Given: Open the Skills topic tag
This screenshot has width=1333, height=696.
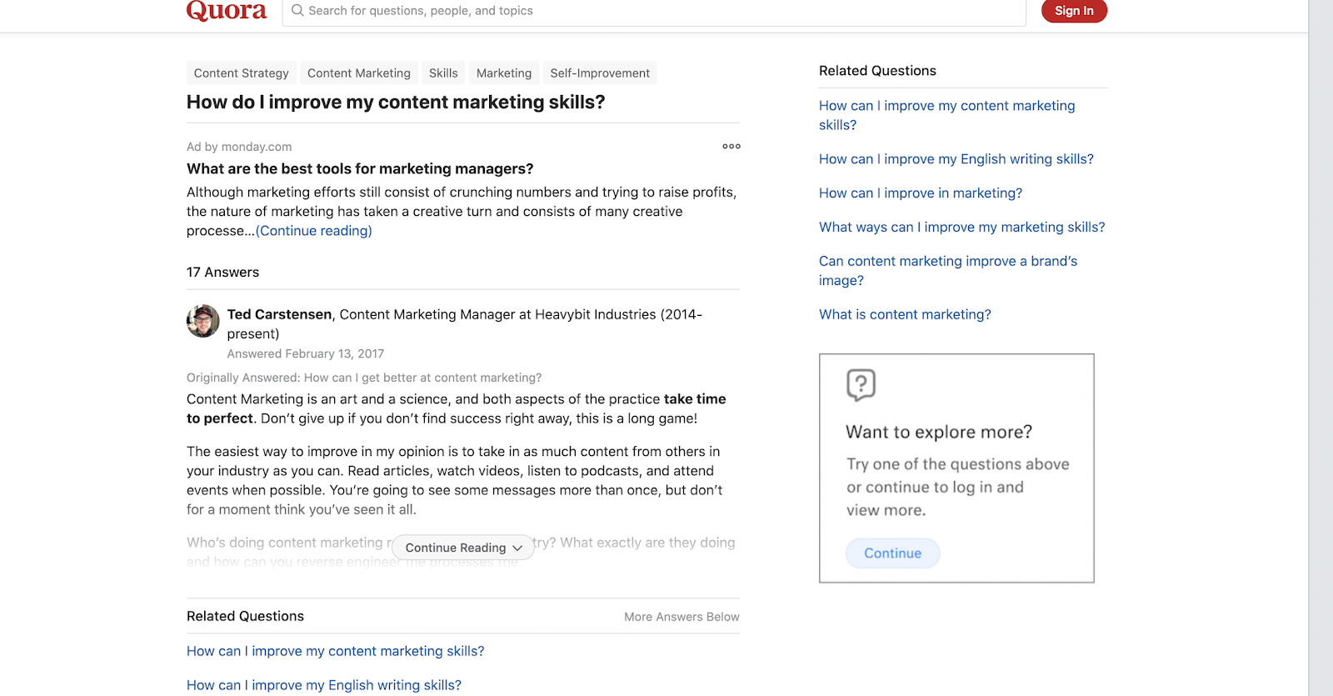Looking at the screenshot, I should pyautogui.click(x=443, y=73).
